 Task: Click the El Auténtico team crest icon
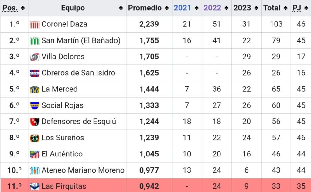[x=35, y=154]
